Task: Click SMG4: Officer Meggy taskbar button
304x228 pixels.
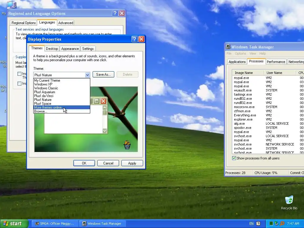Action: point(55,224)
